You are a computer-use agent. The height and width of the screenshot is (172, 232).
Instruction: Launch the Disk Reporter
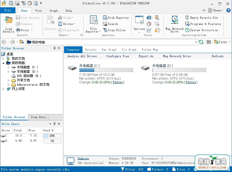(116, 18)
